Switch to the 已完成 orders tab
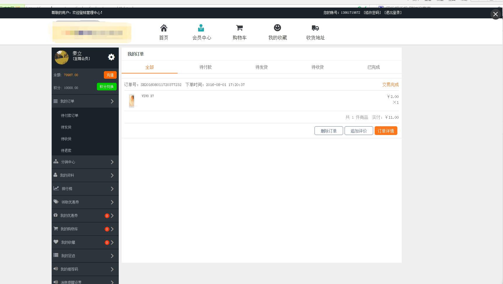503x284 pixels. [373, 67]
